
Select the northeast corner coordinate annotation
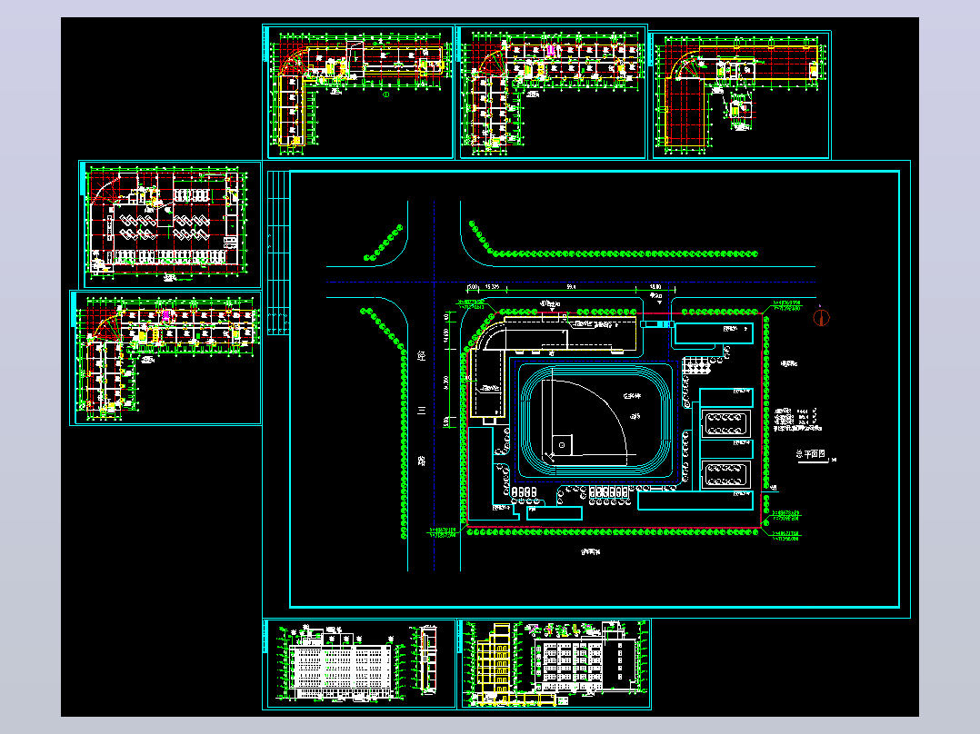click(786, 305)
